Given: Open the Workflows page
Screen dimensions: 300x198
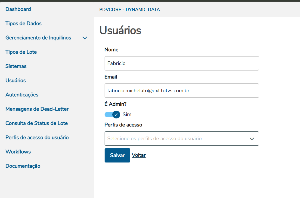Looking at the screenshot, I should point(18,152).
